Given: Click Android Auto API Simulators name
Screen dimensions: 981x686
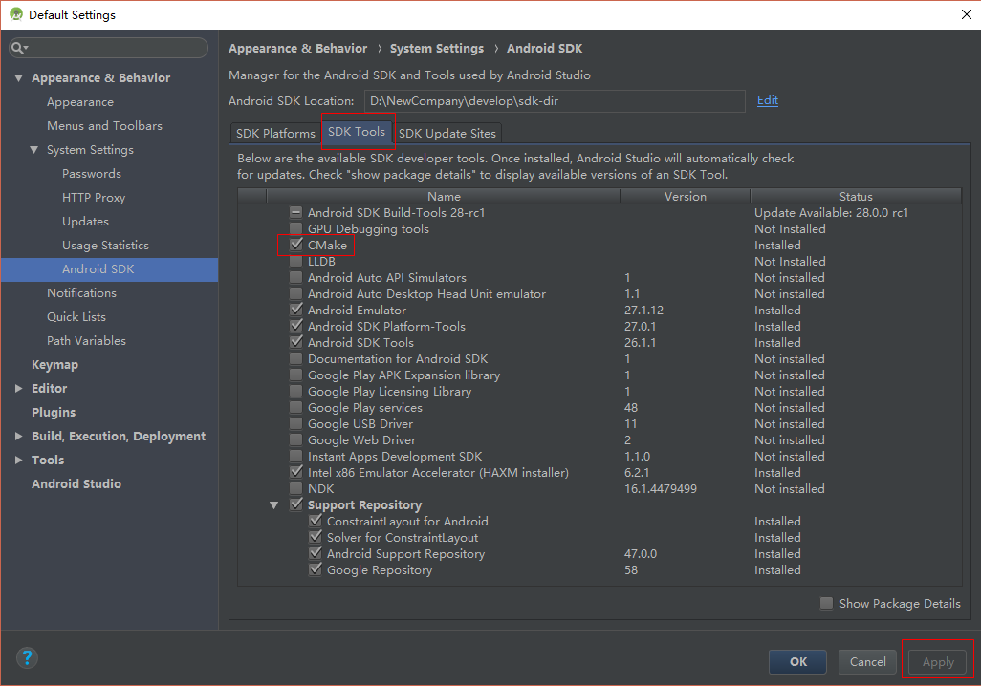Looking at the screenshot, I should point(387,277).
